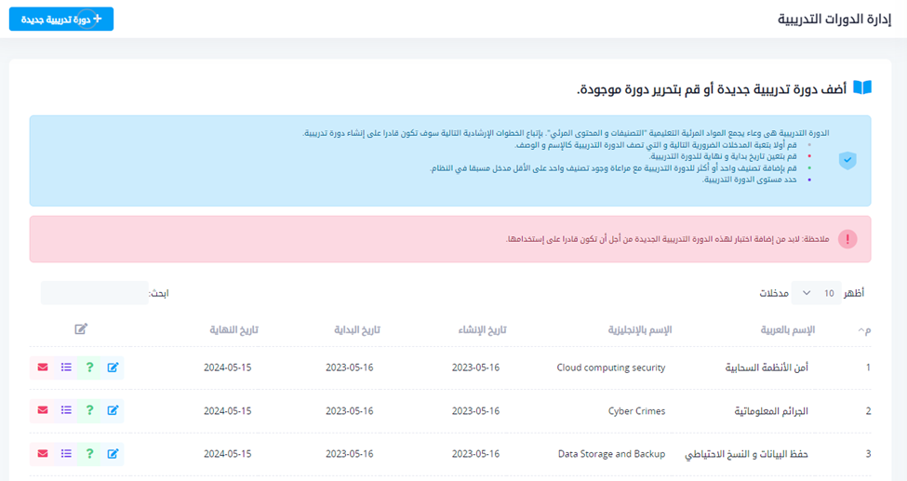The width and height of the screenshot is (907, 481).
Task: Click green question mark for Cyber Crimes row
Action: point(89,410)
